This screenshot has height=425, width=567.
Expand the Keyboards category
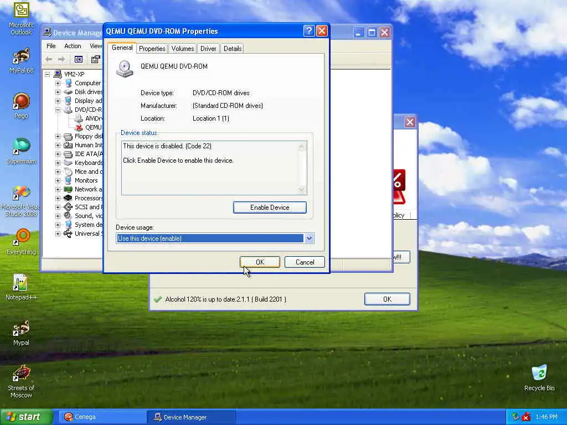click(58, 163)
